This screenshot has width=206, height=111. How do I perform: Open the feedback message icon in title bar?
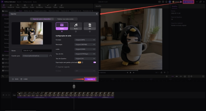163,2
